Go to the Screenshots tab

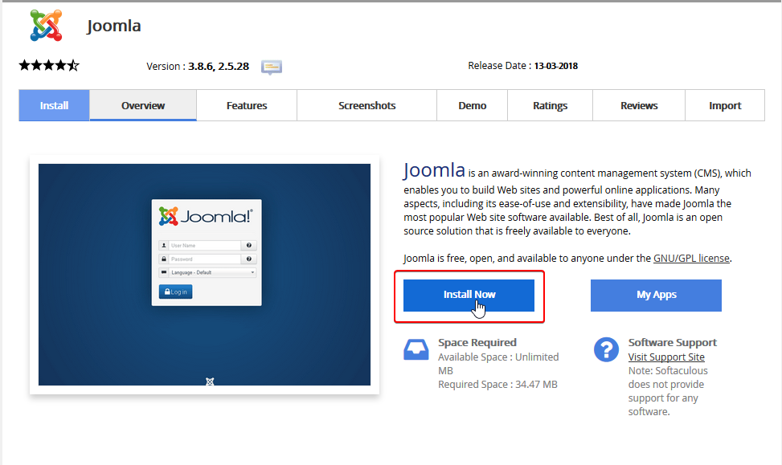pos(367,105)
